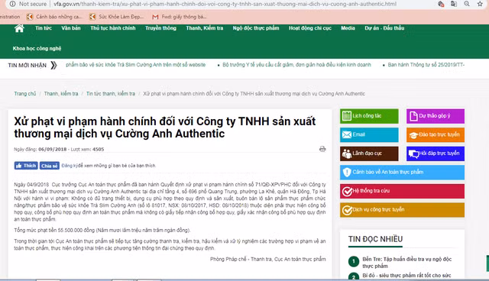Screen dimensions: 489x281
Task: Open the Tin tức menu
Action: (44, 28)
